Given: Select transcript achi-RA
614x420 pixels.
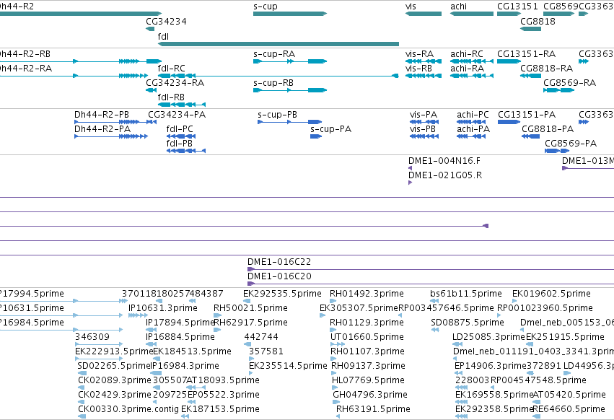Looking at the screenshot, I should [472, 76].
